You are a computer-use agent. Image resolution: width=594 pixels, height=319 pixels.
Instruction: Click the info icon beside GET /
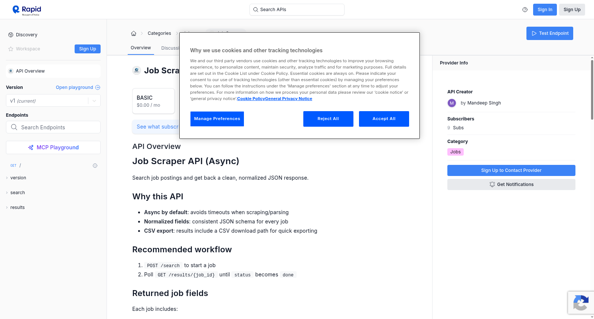[95, 166]
